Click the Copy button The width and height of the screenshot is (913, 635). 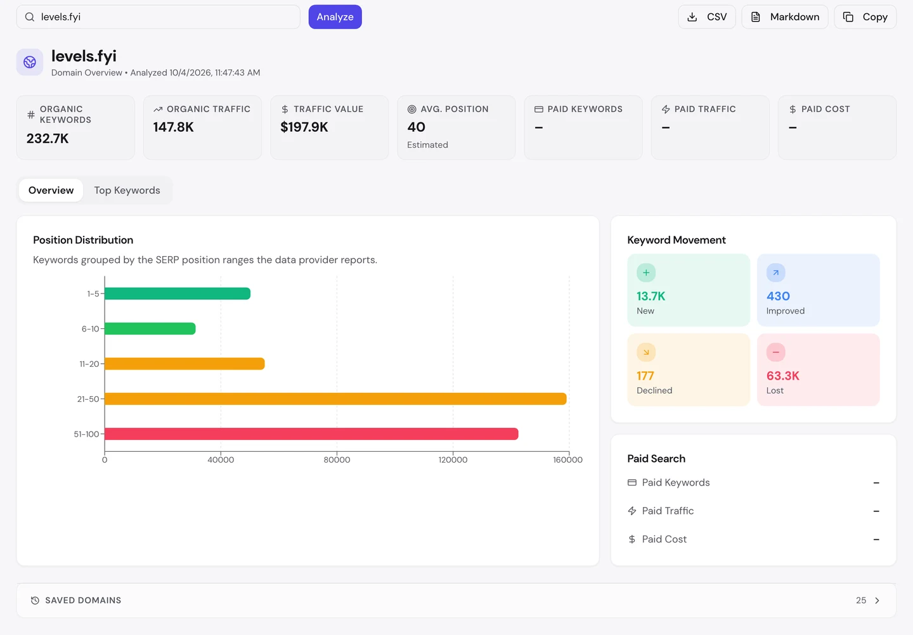865,17
